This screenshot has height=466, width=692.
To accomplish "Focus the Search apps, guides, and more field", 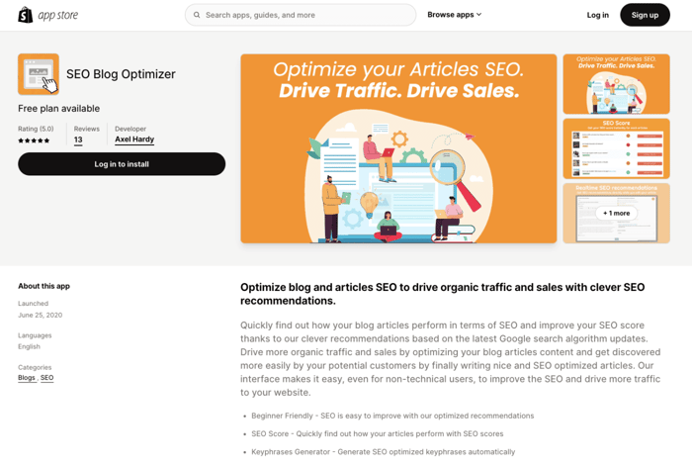I will 301,15.
